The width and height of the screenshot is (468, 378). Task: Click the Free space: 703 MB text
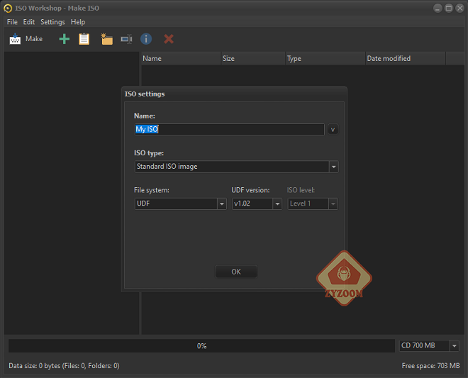coord(430,366)
